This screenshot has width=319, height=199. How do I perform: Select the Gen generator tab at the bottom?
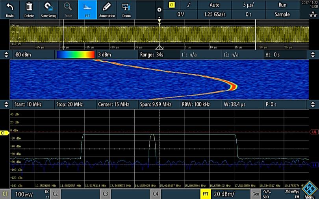255,194
